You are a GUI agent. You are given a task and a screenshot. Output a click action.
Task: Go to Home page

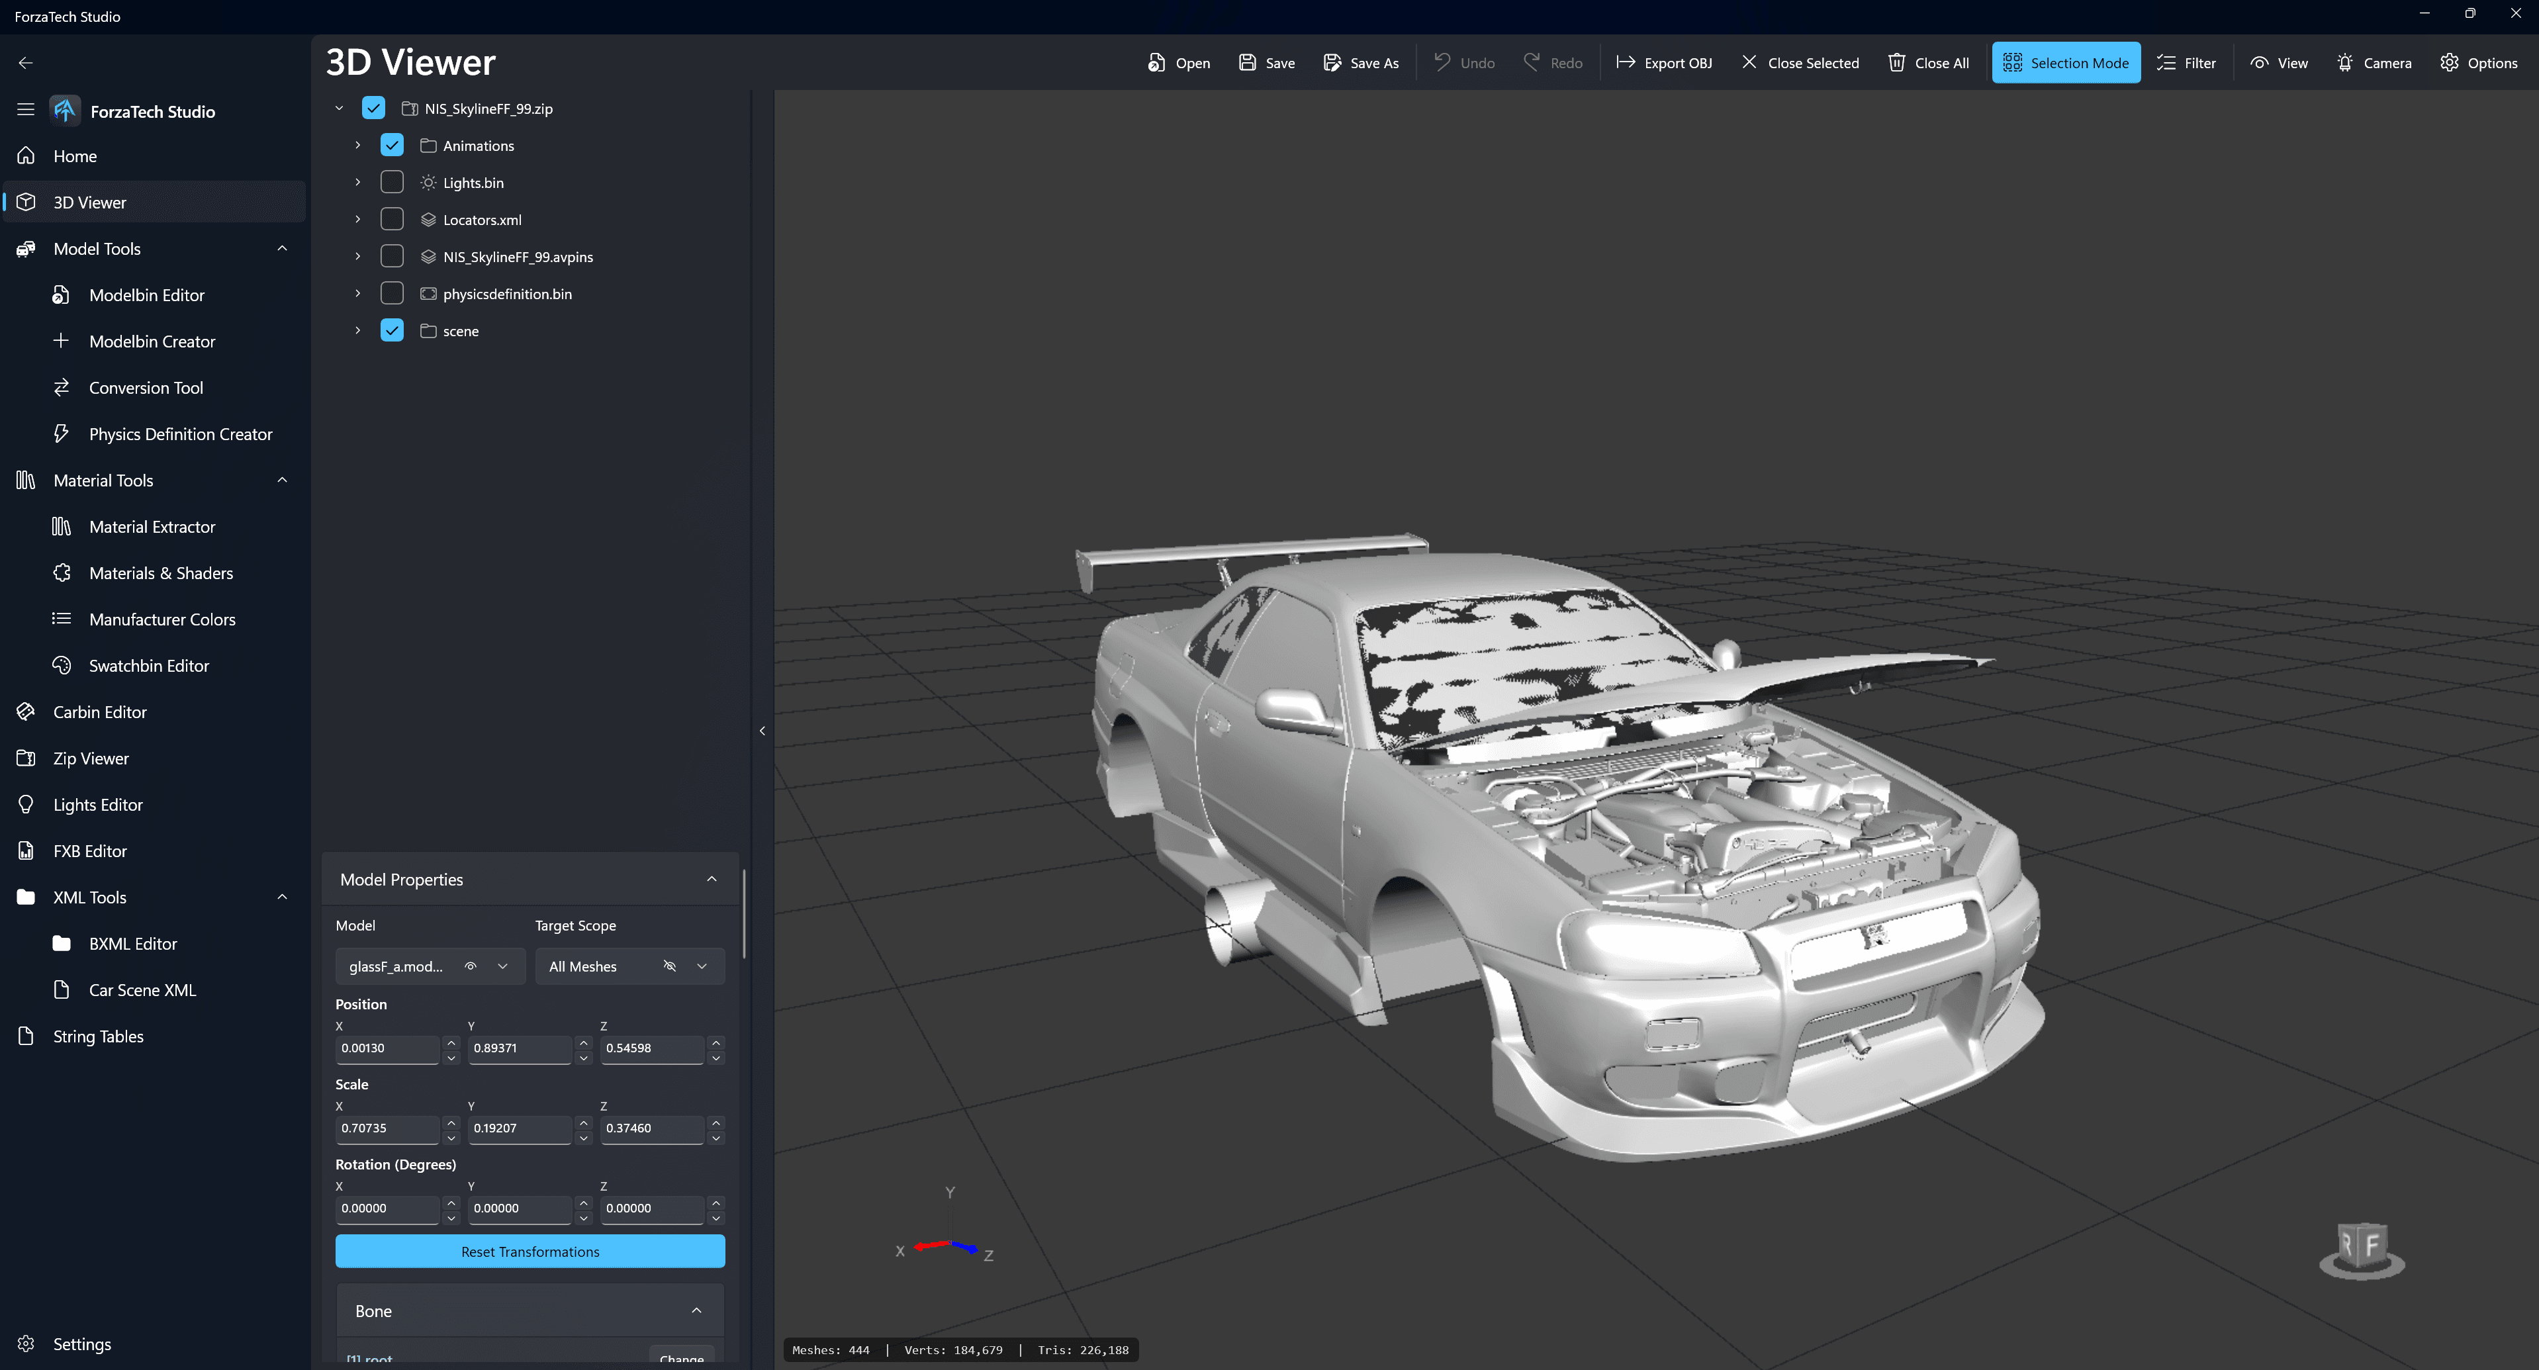coord(154,156)
